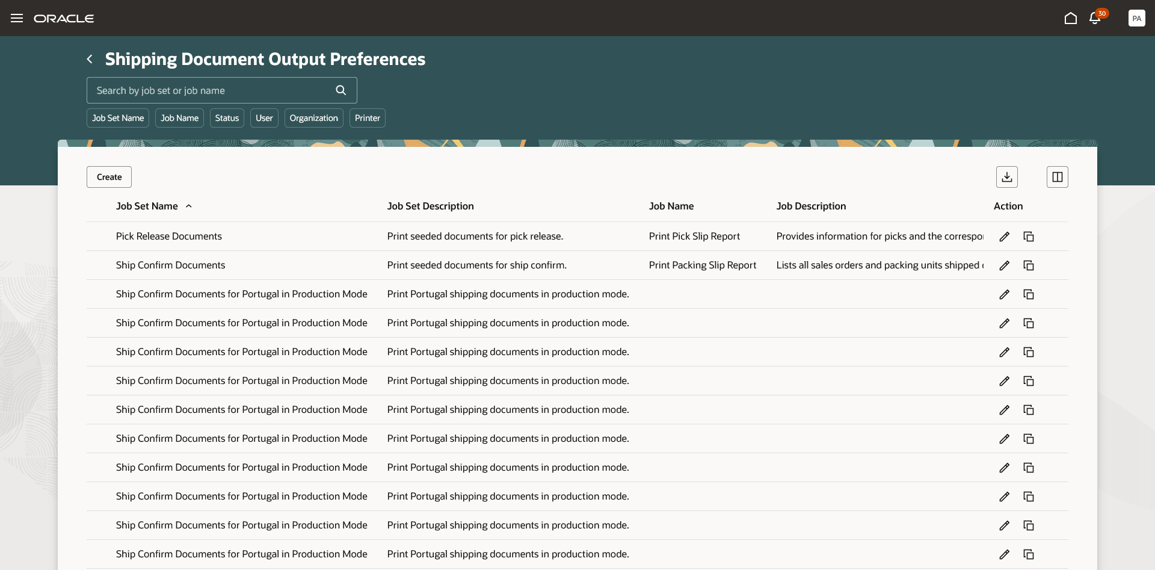The width and height of the screenshot is (1155, 570).
Task: Open notifications bell with 30 alerts
Action: (1094, 18)
